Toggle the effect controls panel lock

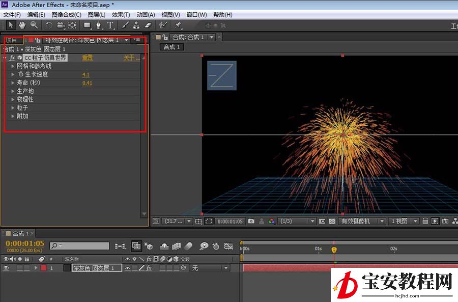38,40
